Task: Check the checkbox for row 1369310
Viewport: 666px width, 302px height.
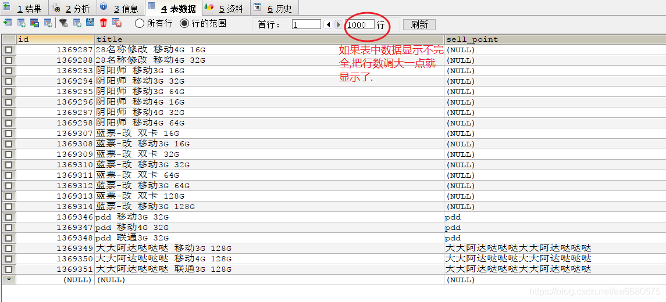Action: point(9,165)
